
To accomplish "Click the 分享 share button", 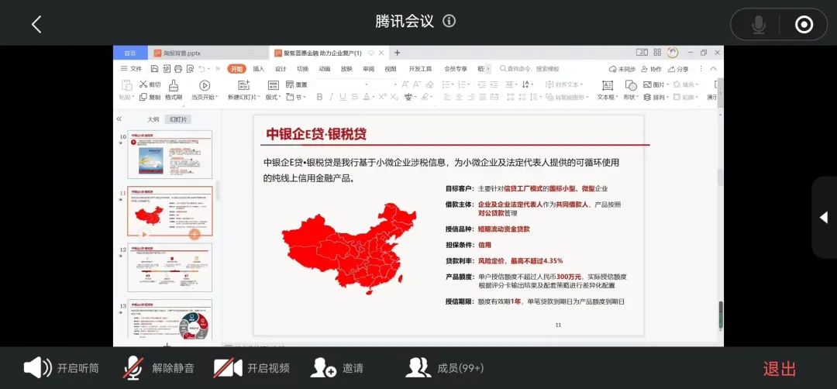I will [x=678, y=70].
